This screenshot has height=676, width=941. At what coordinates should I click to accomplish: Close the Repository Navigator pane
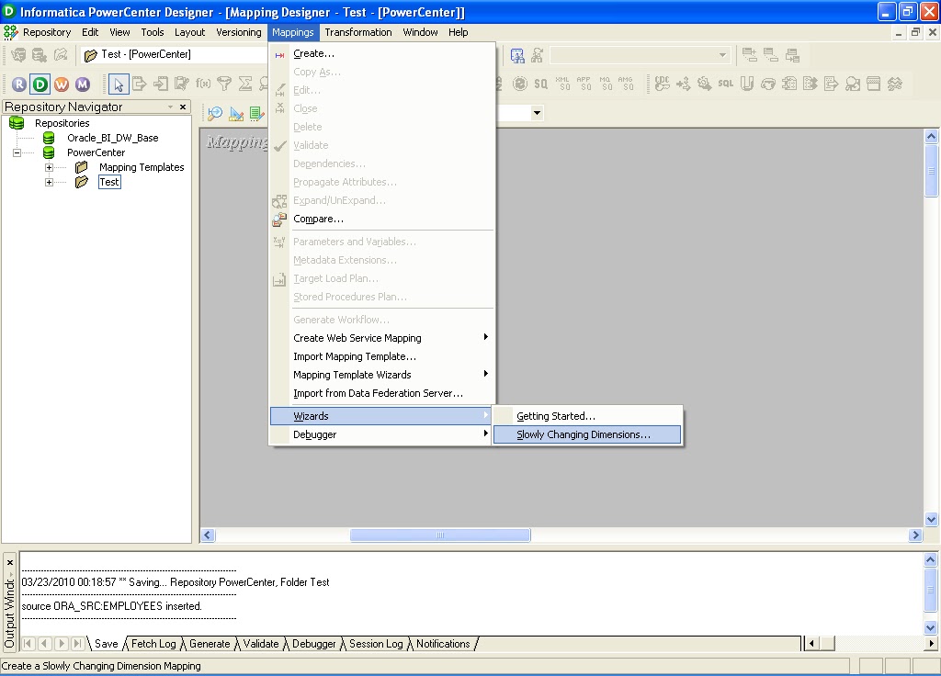183,107
